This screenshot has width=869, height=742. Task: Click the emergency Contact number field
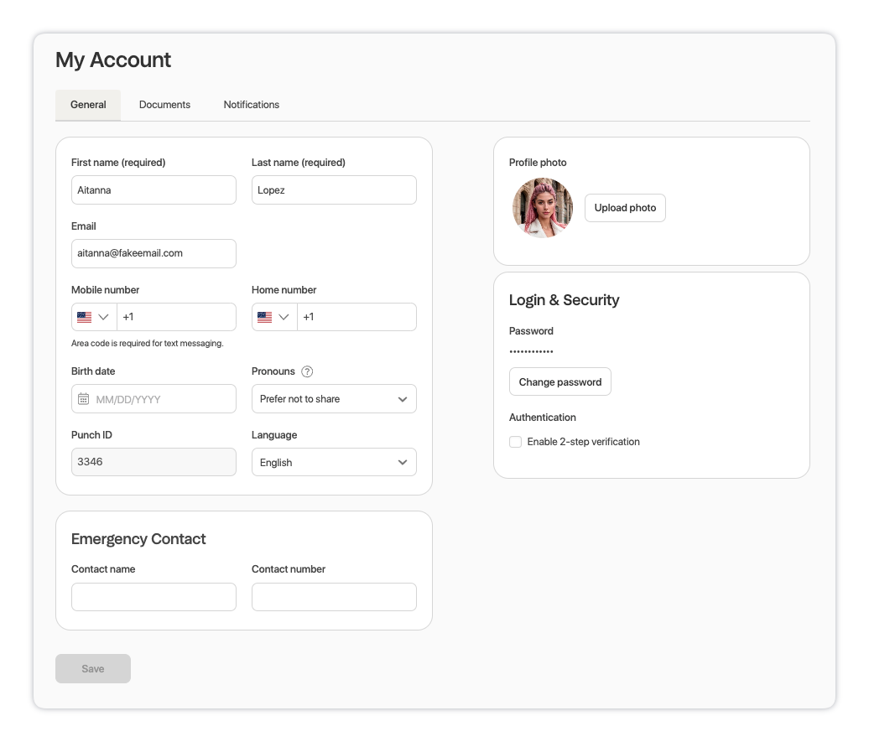(334, 597)
